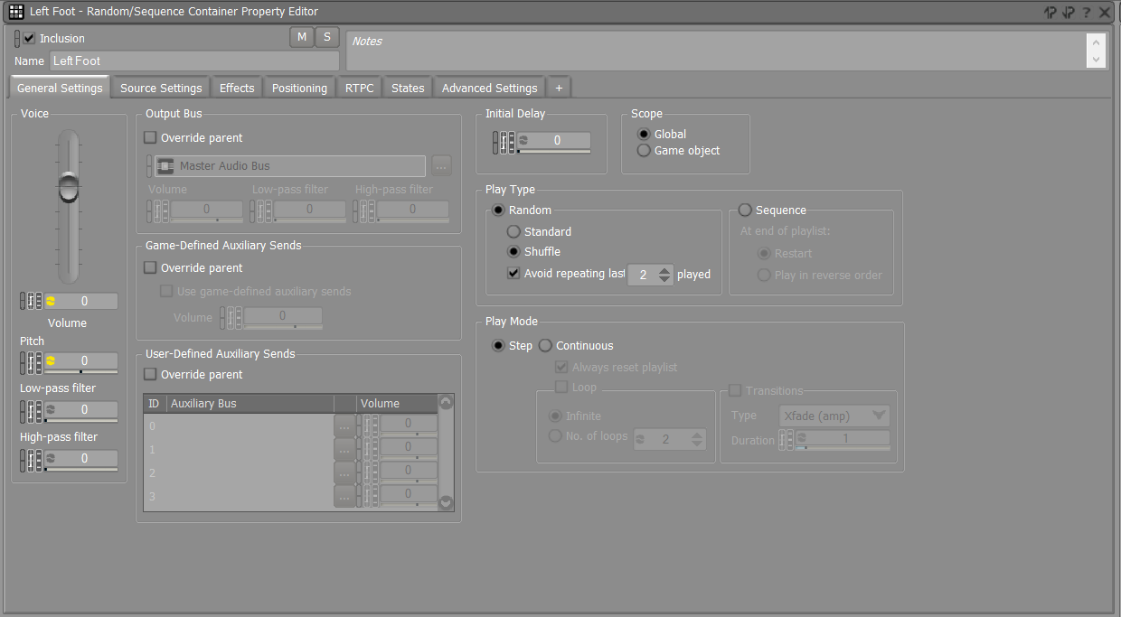Screen dimensions: 1121x617
Task: Enable Game-Defined Auxiliary Sends Override parent
Action: coord(151,268)
